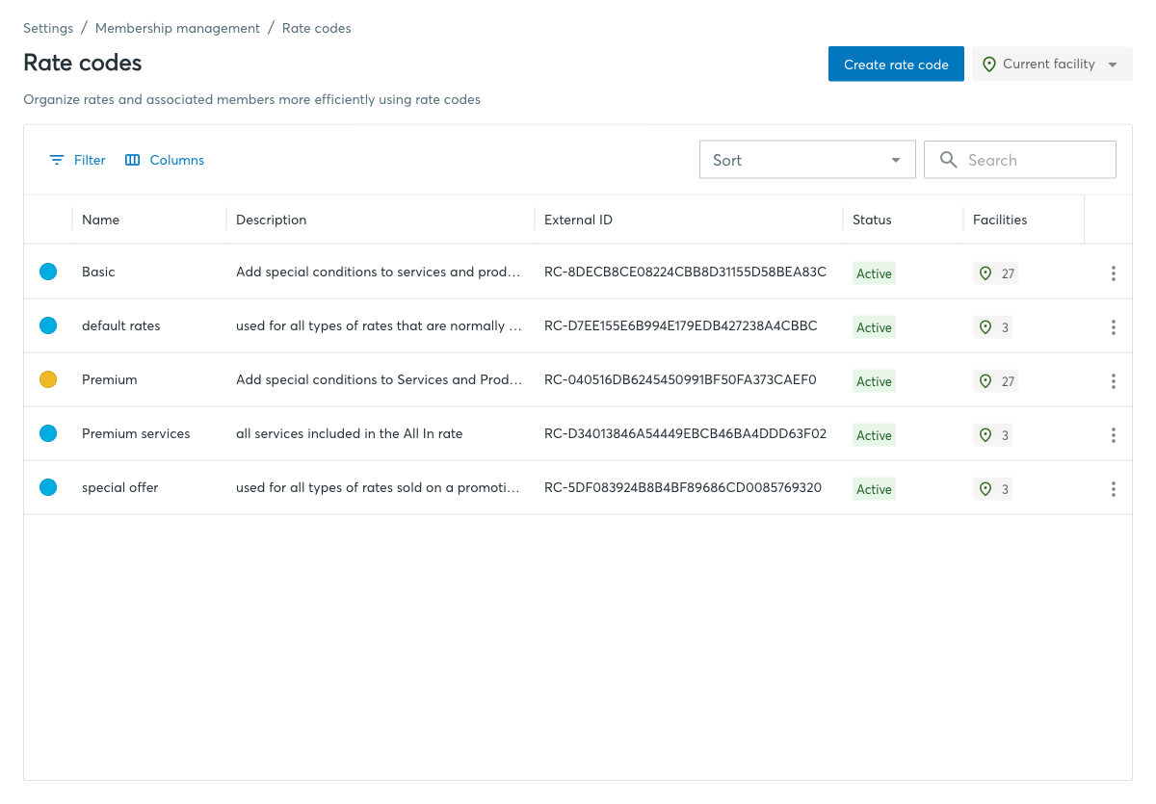This screenshot has height=804, width=1156.
Task: Click the External ID column header
Action: 578,220
